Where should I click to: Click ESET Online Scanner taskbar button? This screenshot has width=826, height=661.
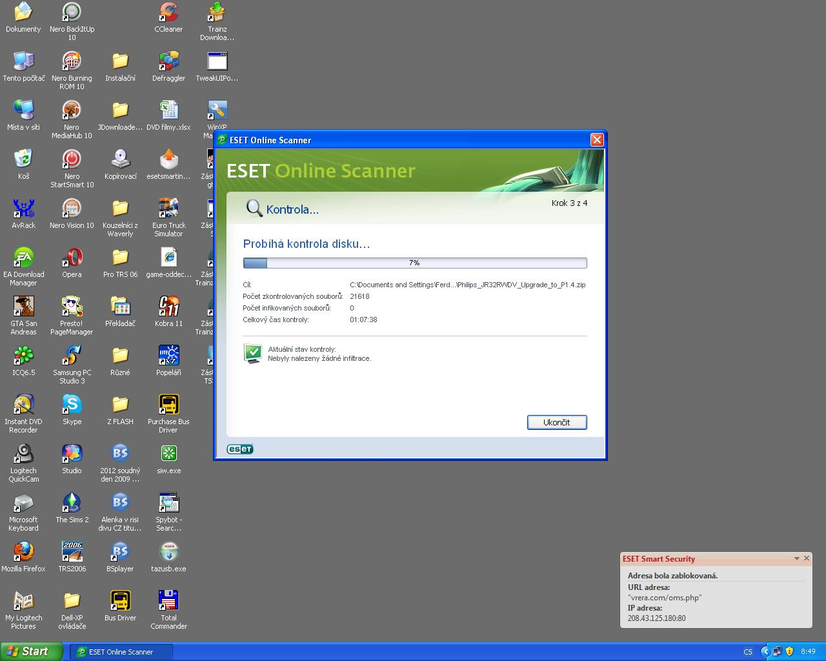pos(121,652)
